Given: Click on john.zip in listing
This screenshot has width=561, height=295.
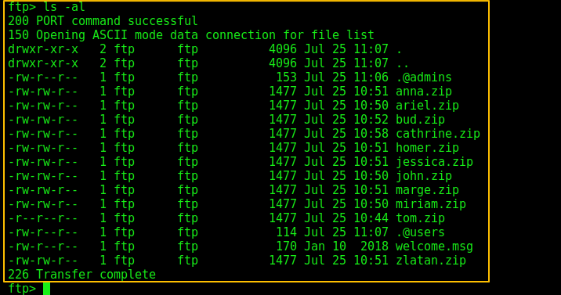Looking at the screenshot, I should click(424, 176).
